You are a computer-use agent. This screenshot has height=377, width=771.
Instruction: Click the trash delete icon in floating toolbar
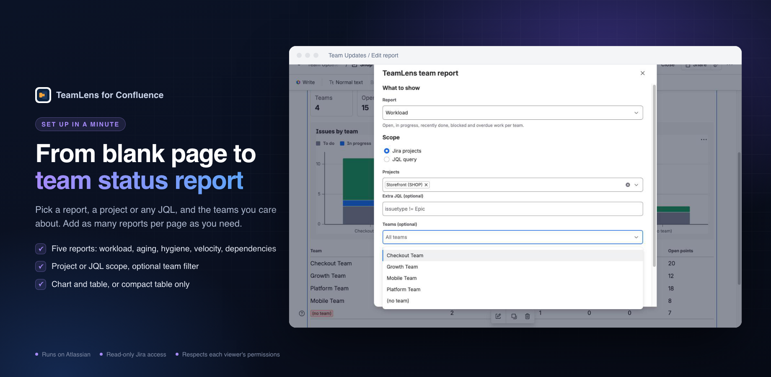pyautogui.click(x=528, y=316)
